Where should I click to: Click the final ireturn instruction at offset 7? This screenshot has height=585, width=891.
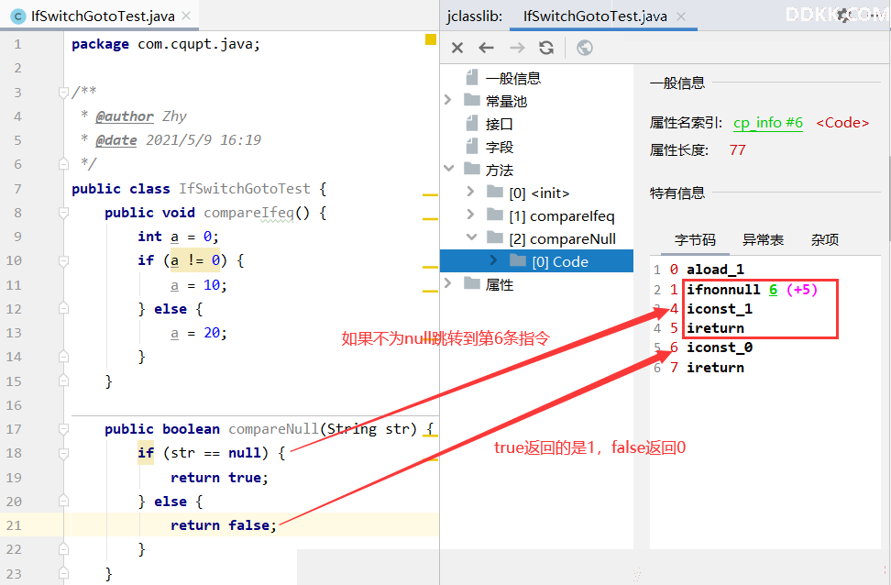pyautogui.click(x=715, y=368)
